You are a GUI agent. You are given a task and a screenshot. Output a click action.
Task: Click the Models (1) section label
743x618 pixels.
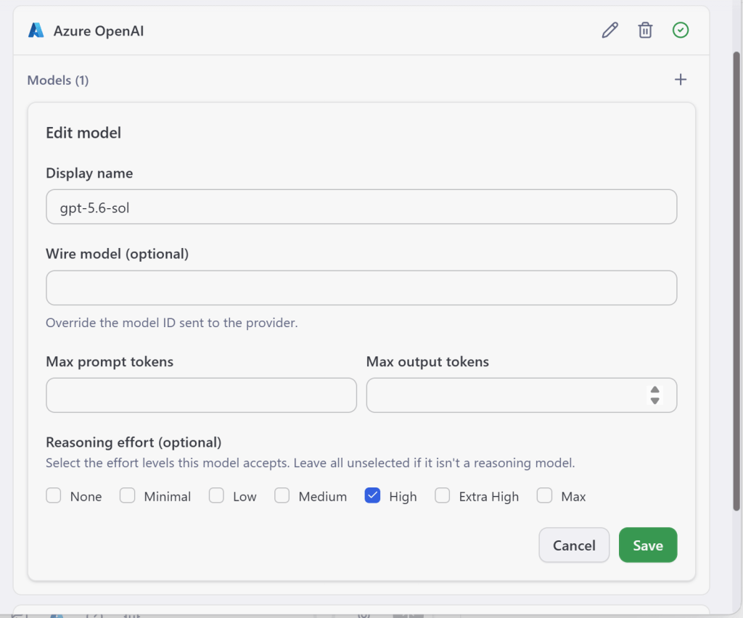point(58,80)
